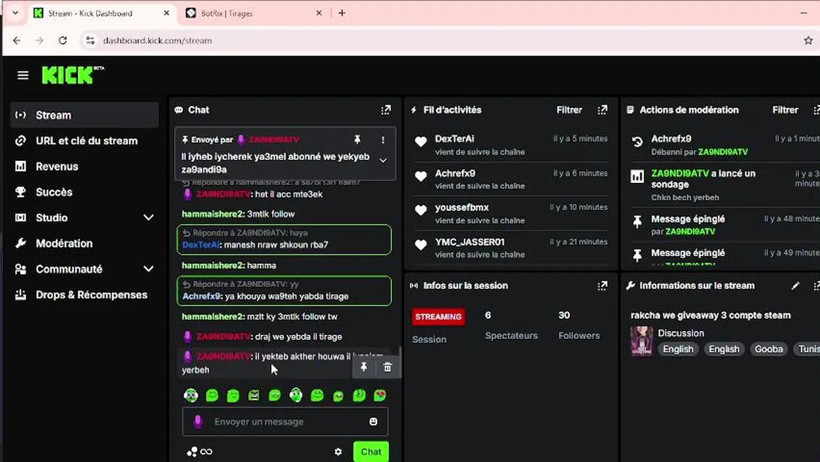Click ZA9NDI9ATV link under Achrefx9 Débanni
Viewport: 820px width, 462px height.
click(x=723, y=152)
